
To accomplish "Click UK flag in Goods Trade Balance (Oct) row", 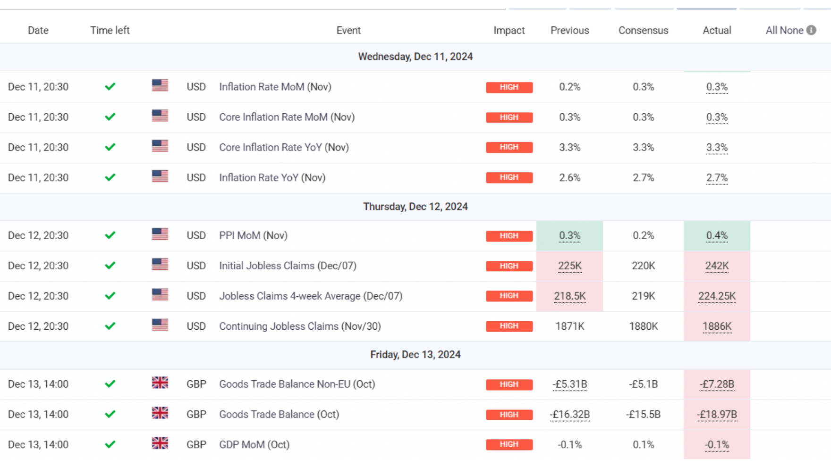I will pyautogui.click(x=160, y=413).
